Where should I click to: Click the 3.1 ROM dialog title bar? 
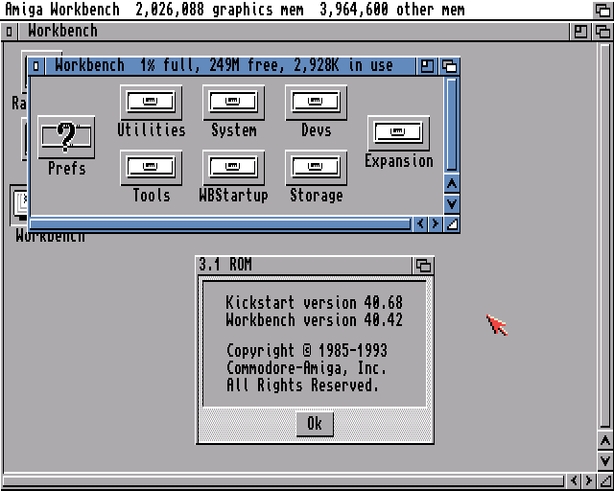[x=304, y=266]
